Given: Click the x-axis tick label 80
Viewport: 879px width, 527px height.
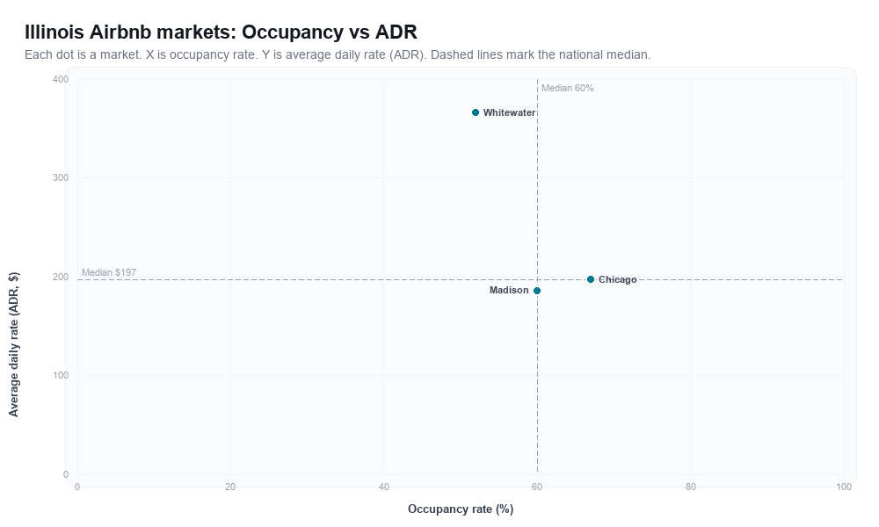Looking at the screenshot, I should (x=691, y=487).
